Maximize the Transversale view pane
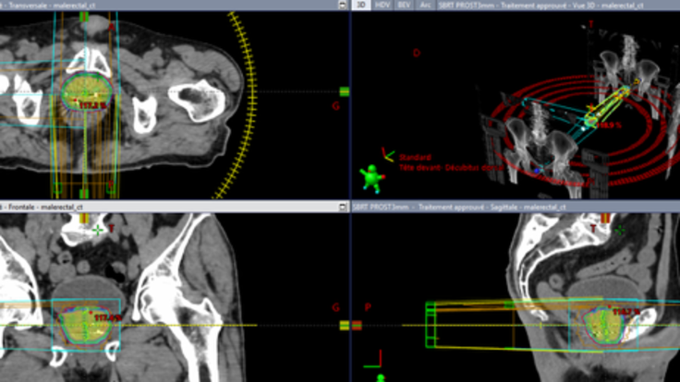The image size is (680, 382). pos(343,6)
